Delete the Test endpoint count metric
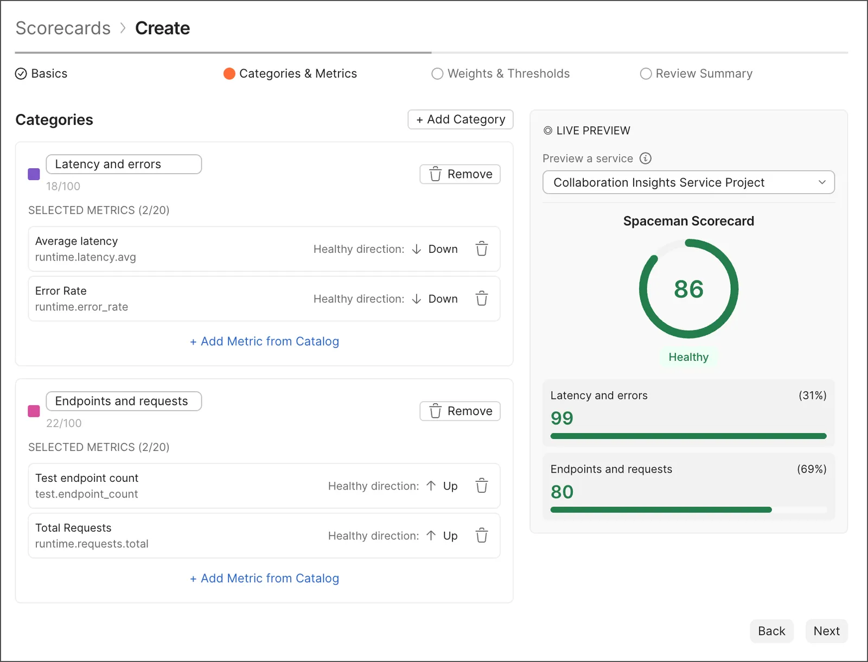Screen dimensions: 868x662 coord(482,486)
